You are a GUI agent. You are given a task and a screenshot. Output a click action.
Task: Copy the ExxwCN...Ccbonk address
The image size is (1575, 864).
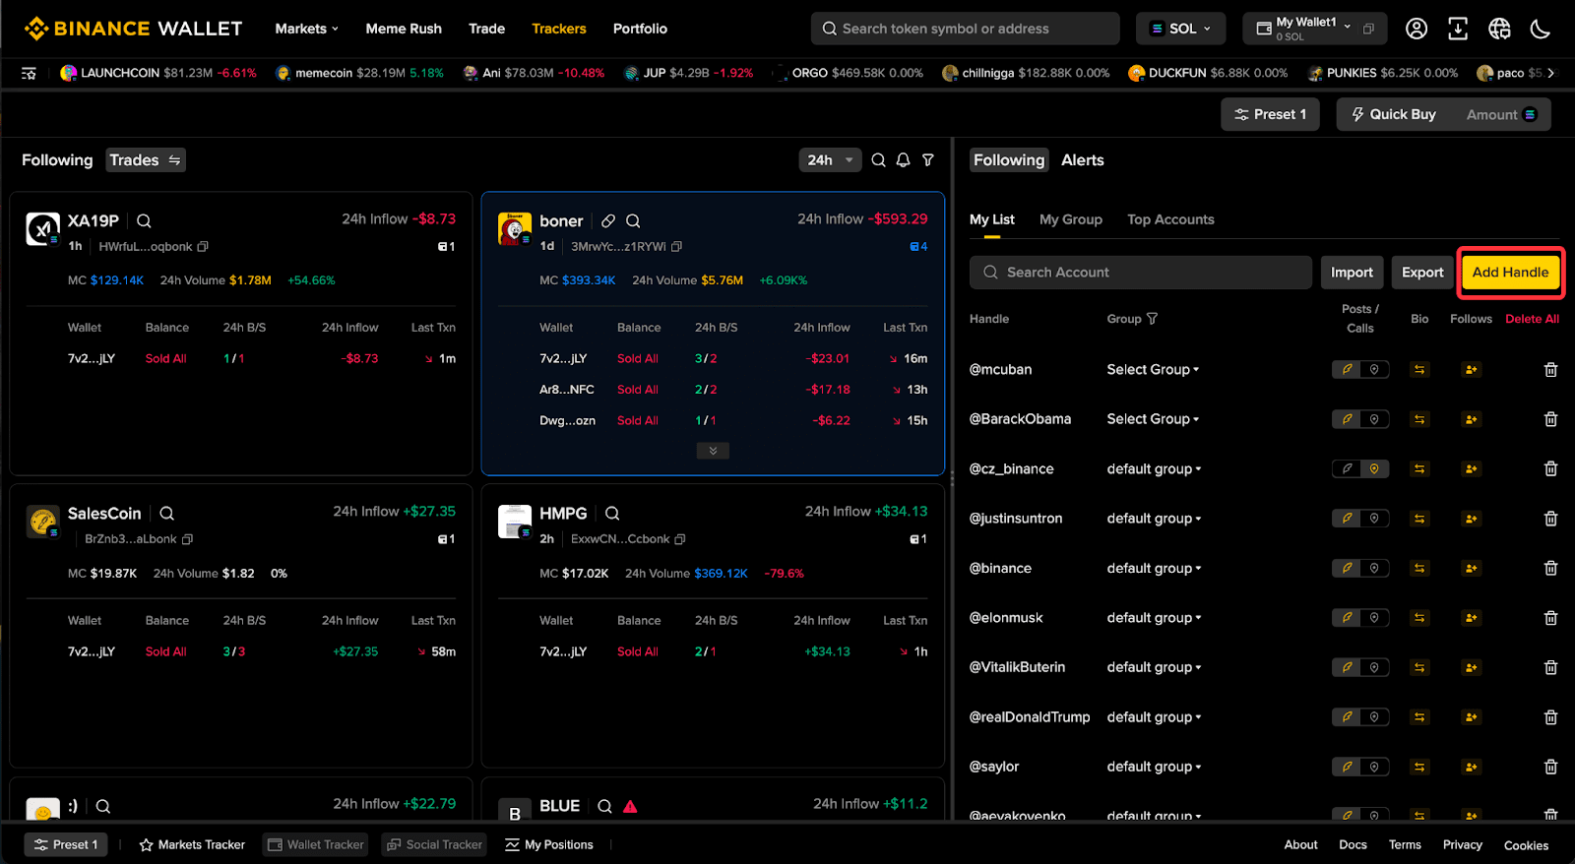click(x=680, y=538)
